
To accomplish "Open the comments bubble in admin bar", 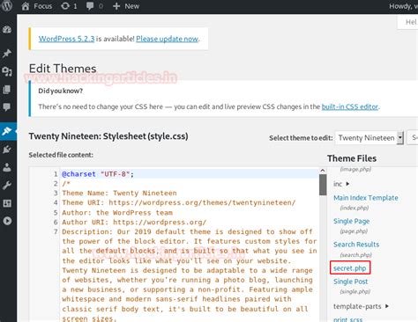I will pos(94,6).
